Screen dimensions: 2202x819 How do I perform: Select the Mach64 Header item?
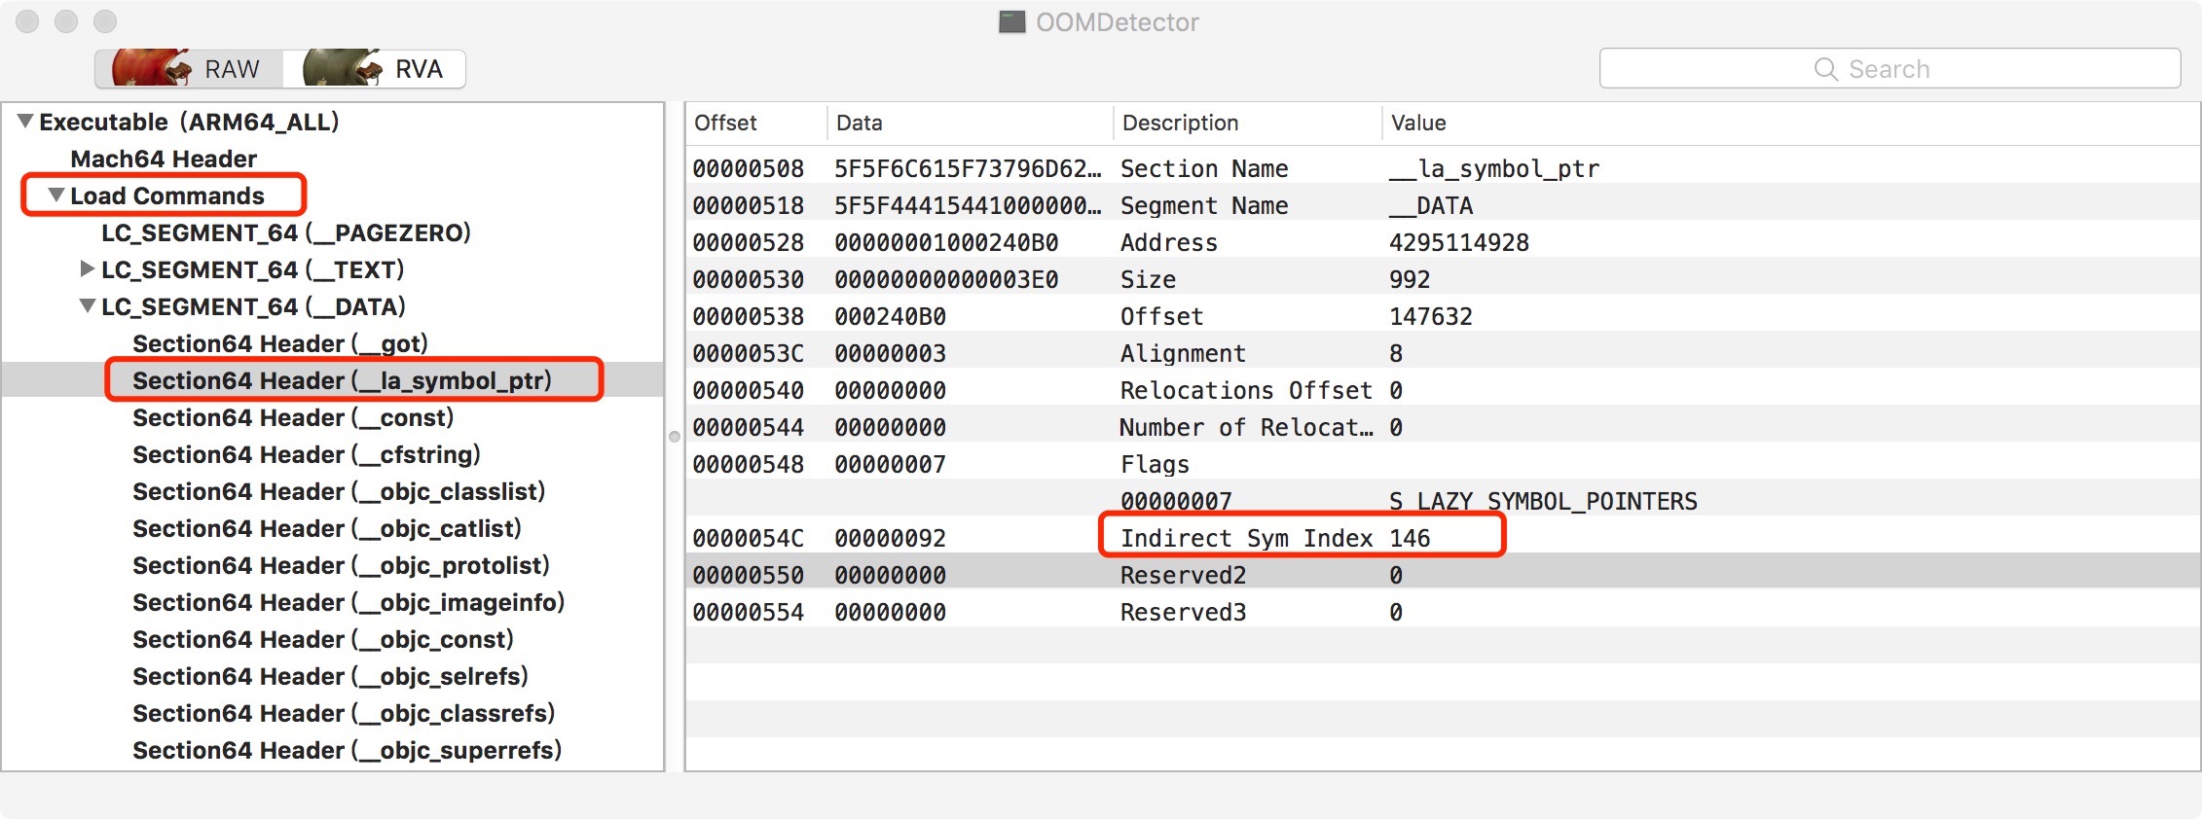tap(164, 159)
